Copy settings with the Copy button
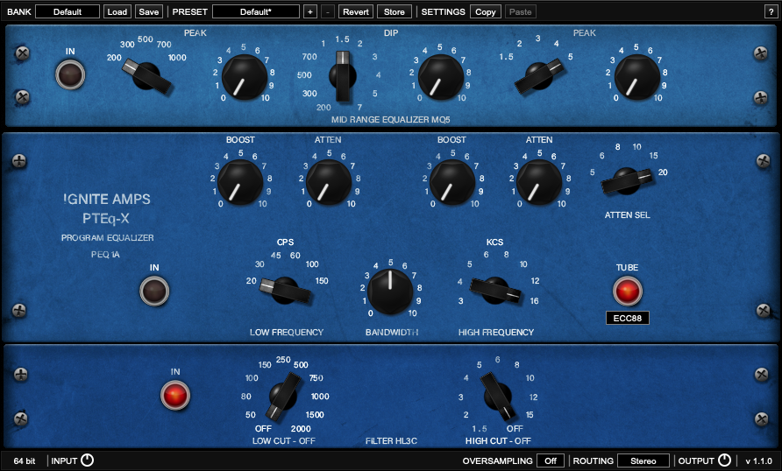 pyautogui.click(x=486, y=11)
